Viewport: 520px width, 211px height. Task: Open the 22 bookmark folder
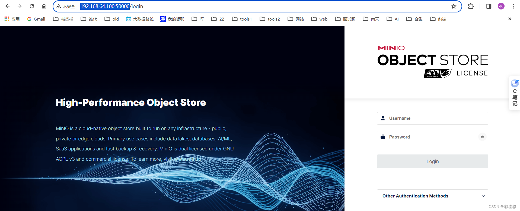[218, 19]
